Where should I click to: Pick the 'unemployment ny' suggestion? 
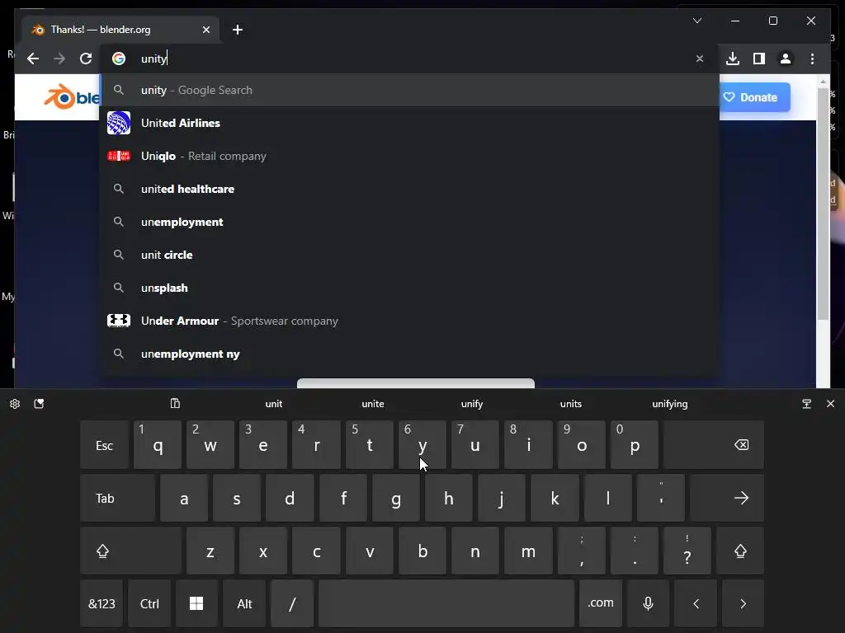(x=409, y=354)
